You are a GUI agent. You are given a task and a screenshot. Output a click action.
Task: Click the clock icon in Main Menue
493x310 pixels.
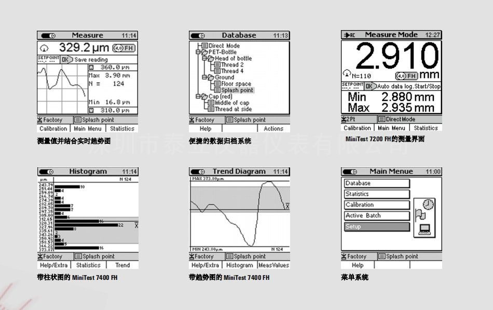pos(428,204)
